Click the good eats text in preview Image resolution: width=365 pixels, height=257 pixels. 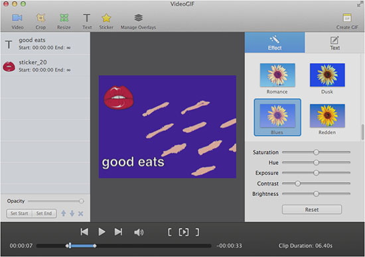(x=133, y=162)
